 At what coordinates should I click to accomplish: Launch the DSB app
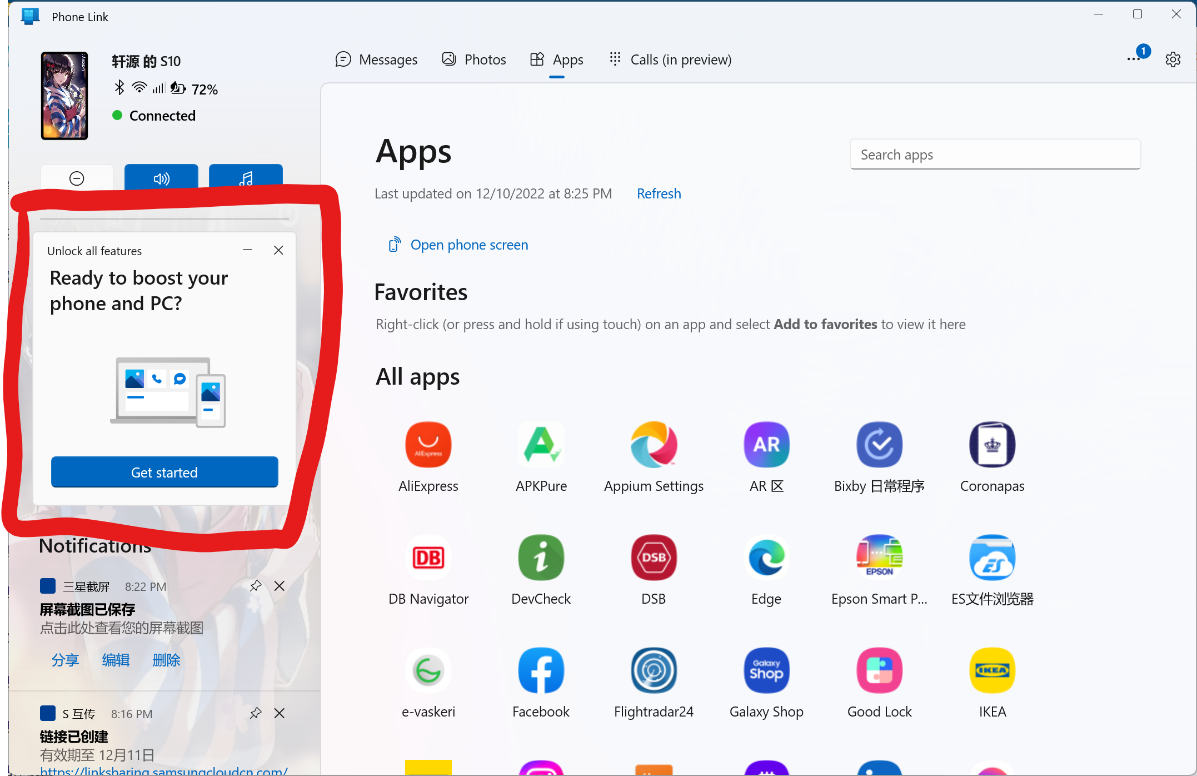[654, 558]
